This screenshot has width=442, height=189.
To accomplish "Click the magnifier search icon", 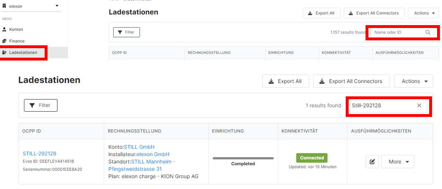I will click(428, 32).
